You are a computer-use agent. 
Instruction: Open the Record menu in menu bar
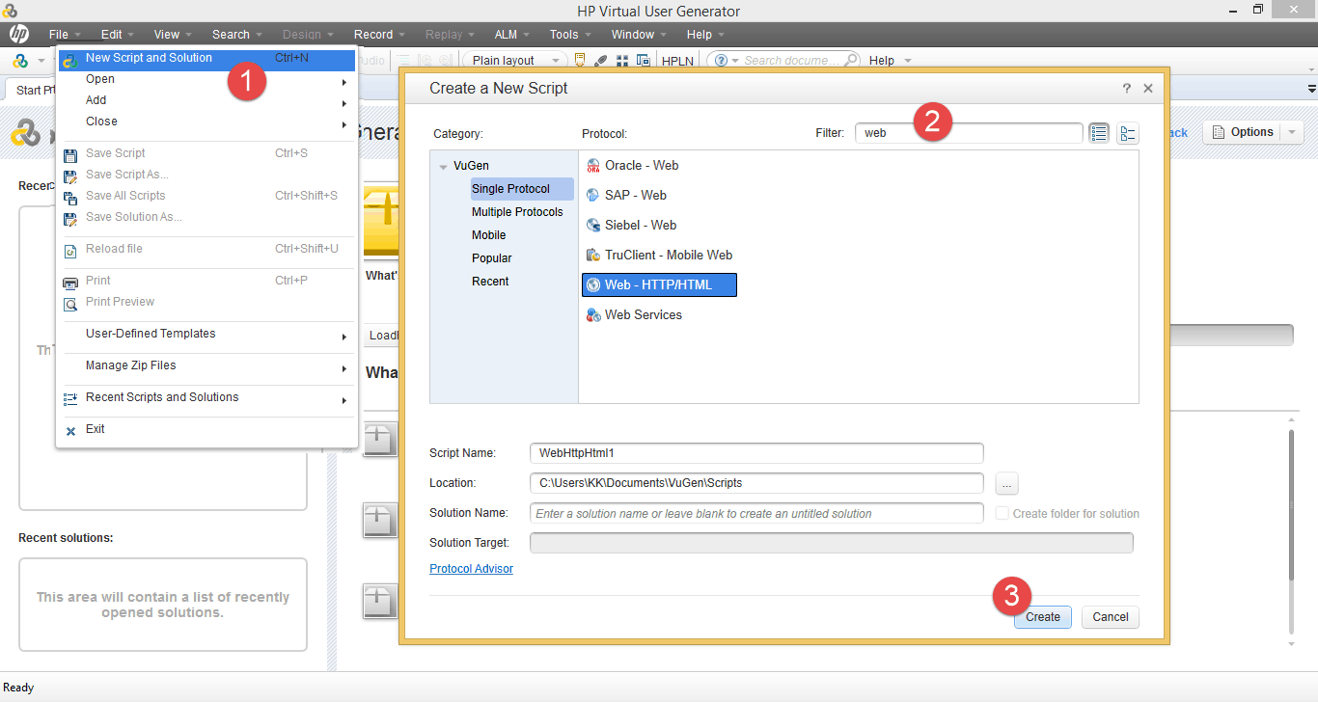(379, 35)
